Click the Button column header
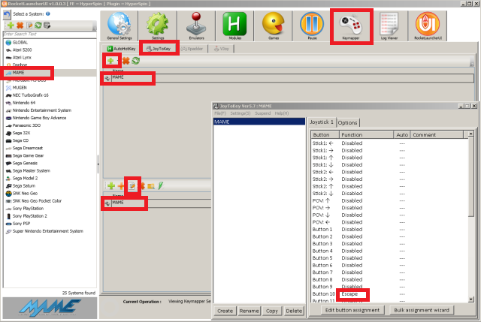The height and width of the screenshot is (322, 481). tap(325, 135)
